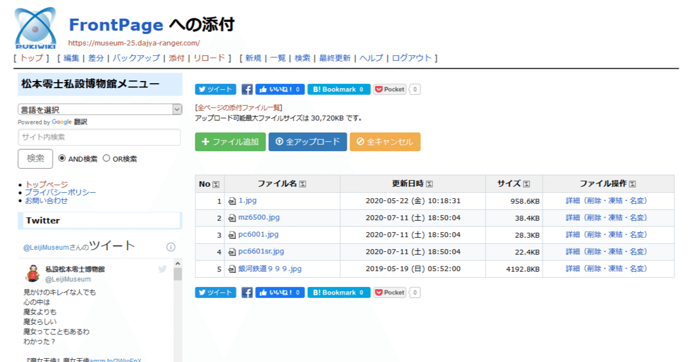Click the top Tweet button
This screenshot has width=693, height=362.
tap(215, 90)
